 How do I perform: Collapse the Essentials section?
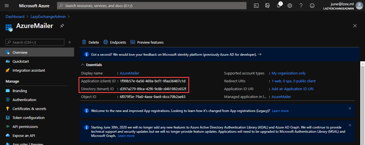click(x=83, y=65)
